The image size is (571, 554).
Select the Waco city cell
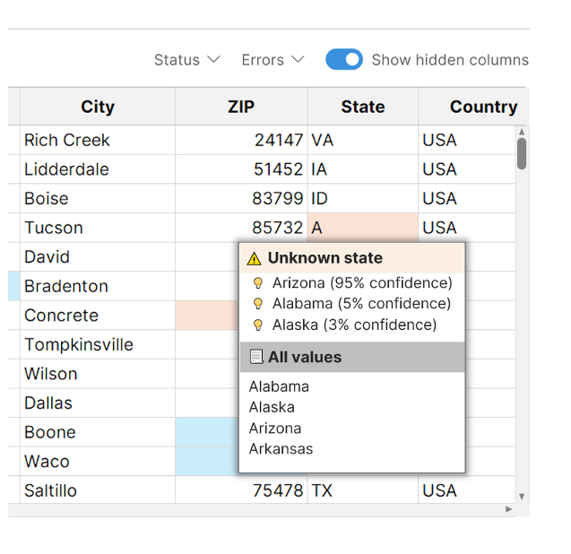(x=98, y=462)
